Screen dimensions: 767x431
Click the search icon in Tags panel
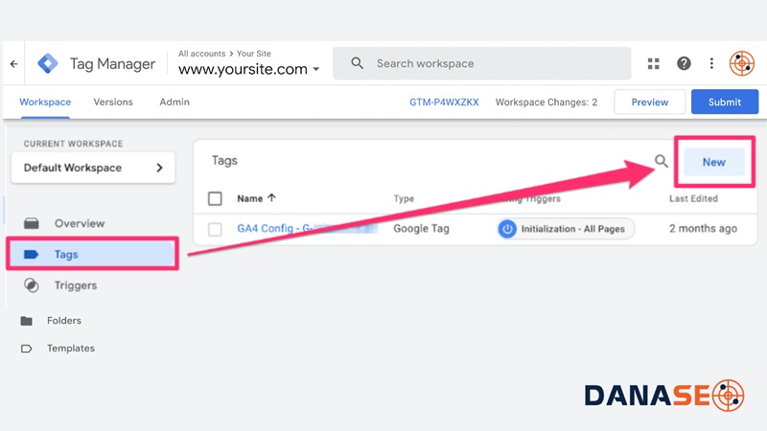tap(662, 161)
